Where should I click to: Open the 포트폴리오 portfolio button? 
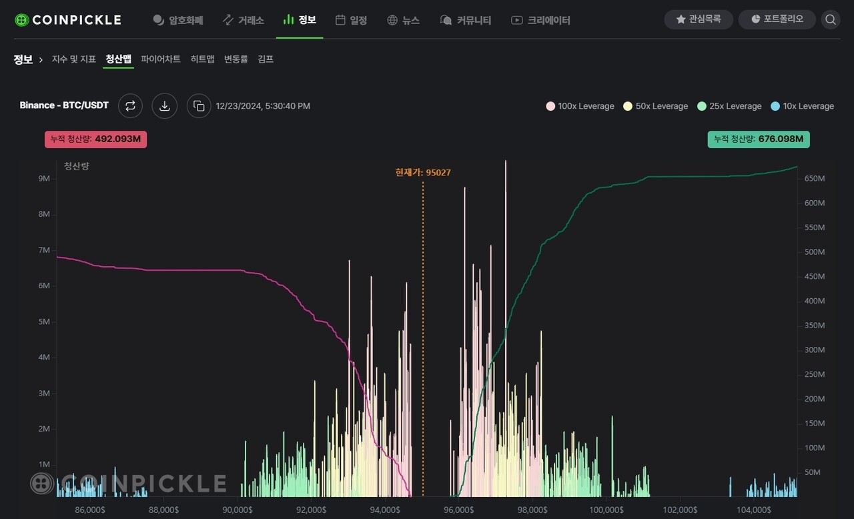coord(777,19)
